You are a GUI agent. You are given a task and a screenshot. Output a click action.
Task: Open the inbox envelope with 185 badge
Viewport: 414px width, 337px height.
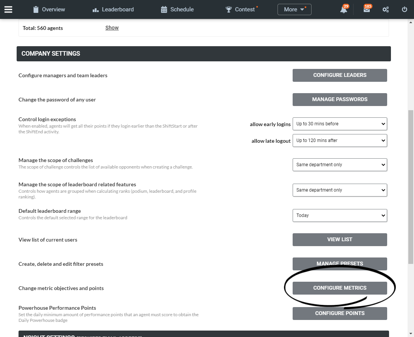click(367, 9)
